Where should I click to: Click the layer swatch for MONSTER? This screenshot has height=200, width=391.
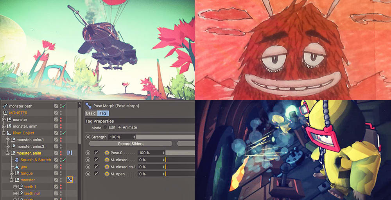pyautogui.click(x=56, y=113)
